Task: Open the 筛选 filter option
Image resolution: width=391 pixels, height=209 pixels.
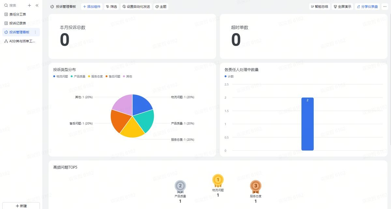Action: [111, 7]
